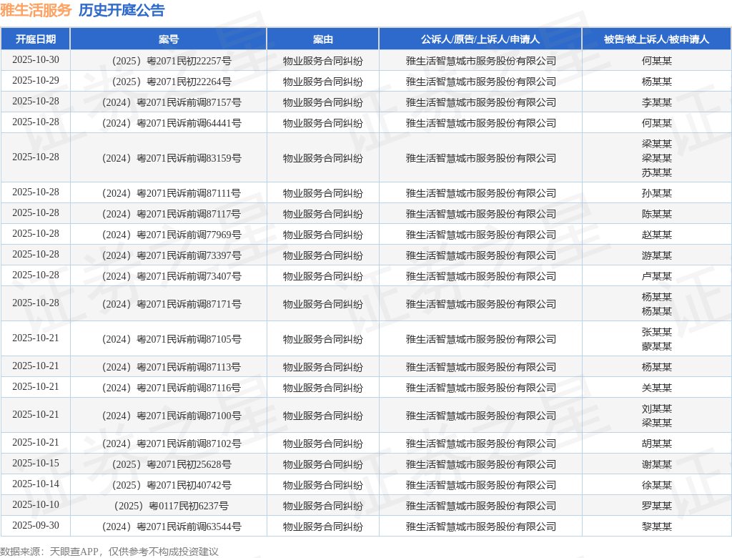Click the date cell 2025-10-14
Viewport: 732px width, 558px height.
point(36,484)
